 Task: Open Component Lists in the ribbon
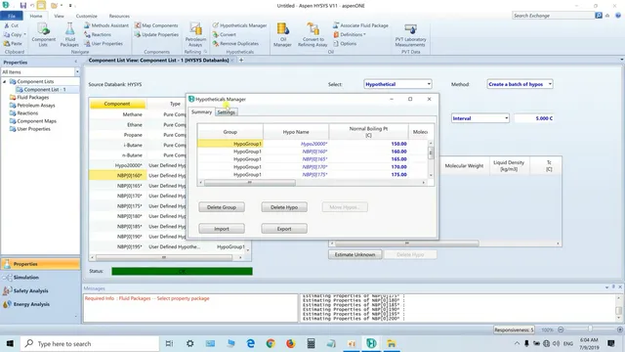click(x=43, y=35)
